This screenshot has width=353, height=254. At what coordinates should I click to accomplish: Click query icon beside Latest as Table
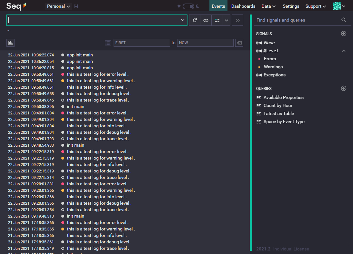tap(259, 114)
